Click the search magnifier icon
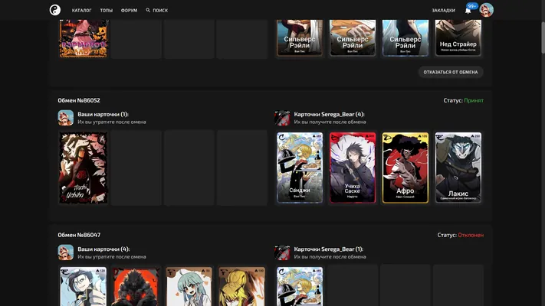The width and height of the screenshot is (545, 306). [148, 11]
